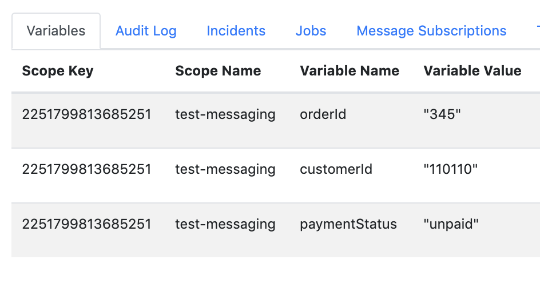Screen dimensions: 540x287
Task: Click the "345" variable value
Action: click(442, 114)
